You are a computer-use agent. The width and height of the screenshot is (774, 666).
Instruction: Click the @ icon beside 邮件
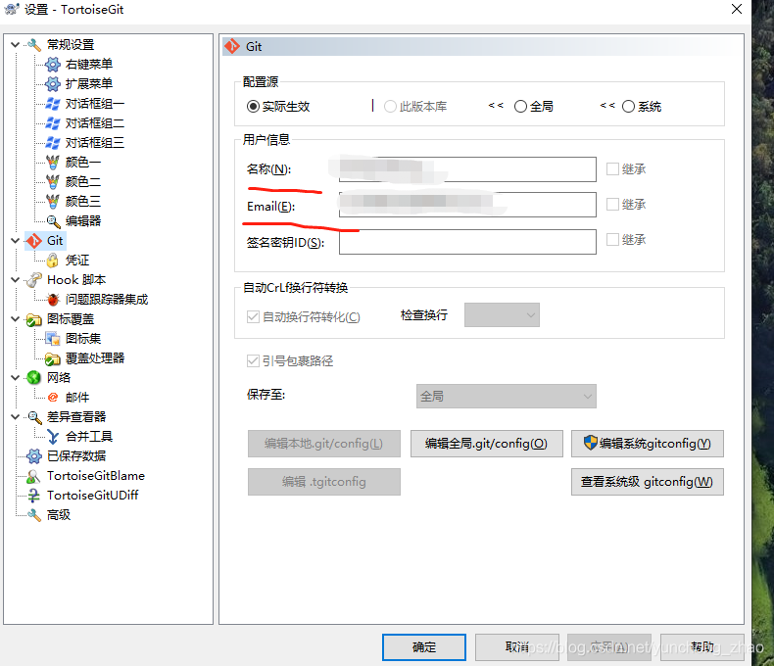pos(53,397)
